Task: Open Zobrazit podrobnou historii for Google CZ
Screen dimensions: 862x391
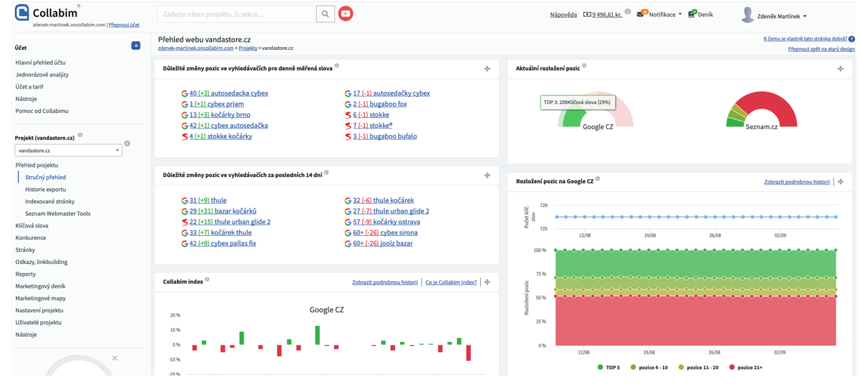Action: (797, 182)
